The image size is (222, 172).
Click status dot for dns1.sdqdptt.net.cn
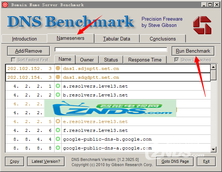click(x=58, y=77)
